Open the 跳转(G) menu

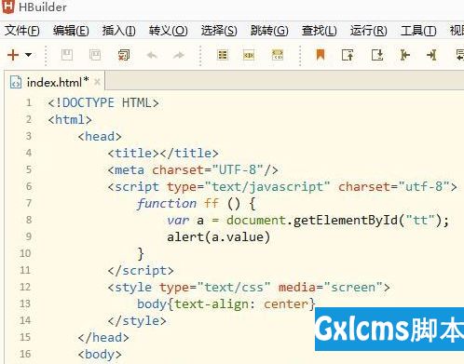point(269,31)
